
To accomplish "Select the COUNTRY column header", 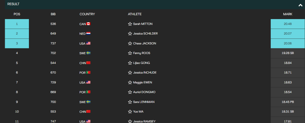I will [x=87, y=14].
